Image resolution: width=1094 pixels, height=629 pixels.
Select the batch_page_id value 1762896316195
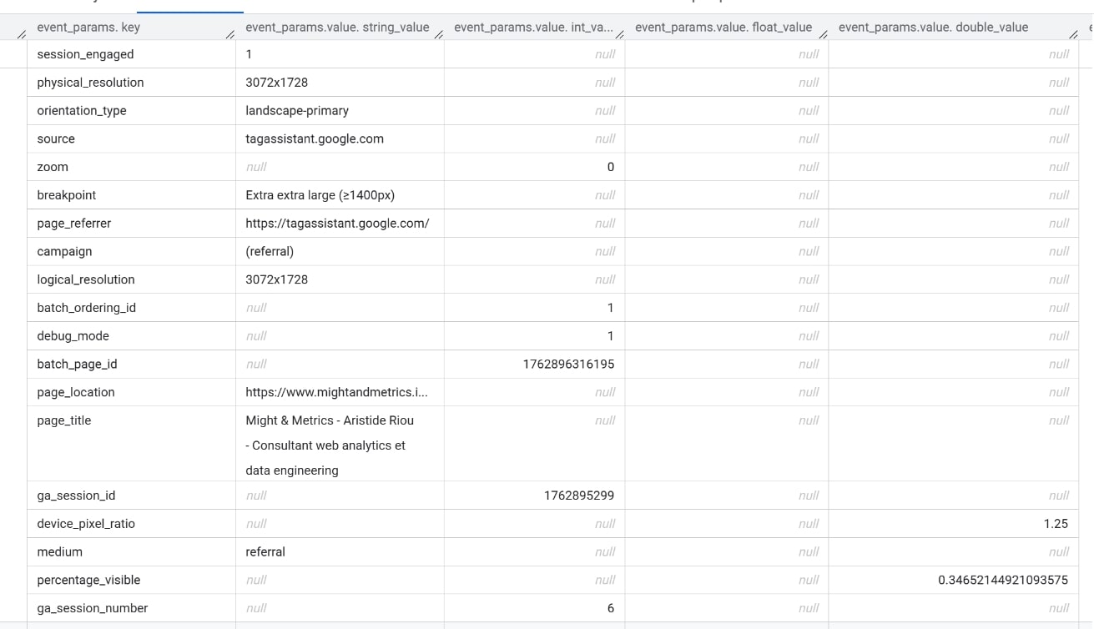click(568, 364)
